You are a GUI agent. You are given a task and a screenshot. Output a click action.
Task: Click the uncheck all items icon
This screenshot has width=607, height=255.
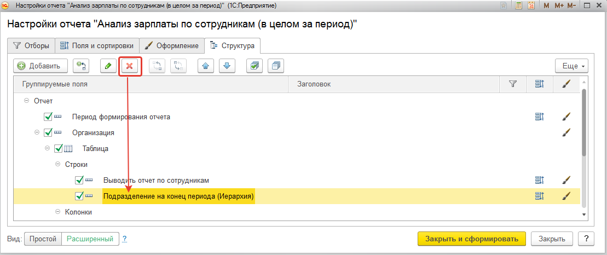pyautogui.click(x=276, y=66)
